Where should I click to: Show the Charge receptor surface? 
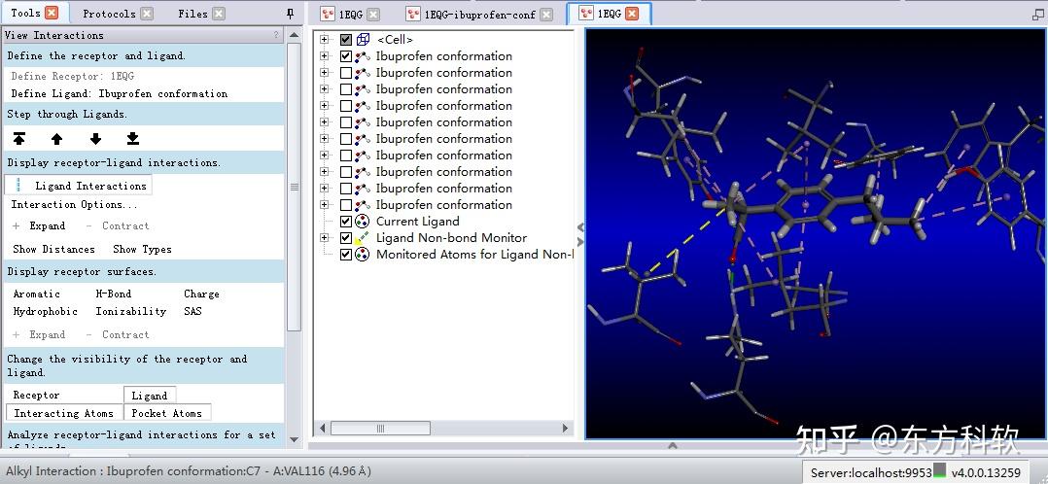201,294
